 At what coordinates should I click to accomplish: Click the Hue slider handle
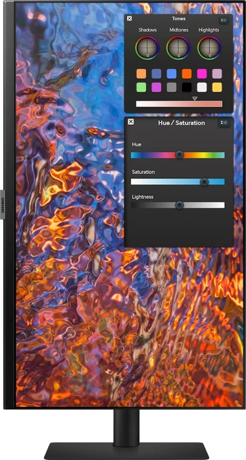pyautogui.click(x=180, y=155)
